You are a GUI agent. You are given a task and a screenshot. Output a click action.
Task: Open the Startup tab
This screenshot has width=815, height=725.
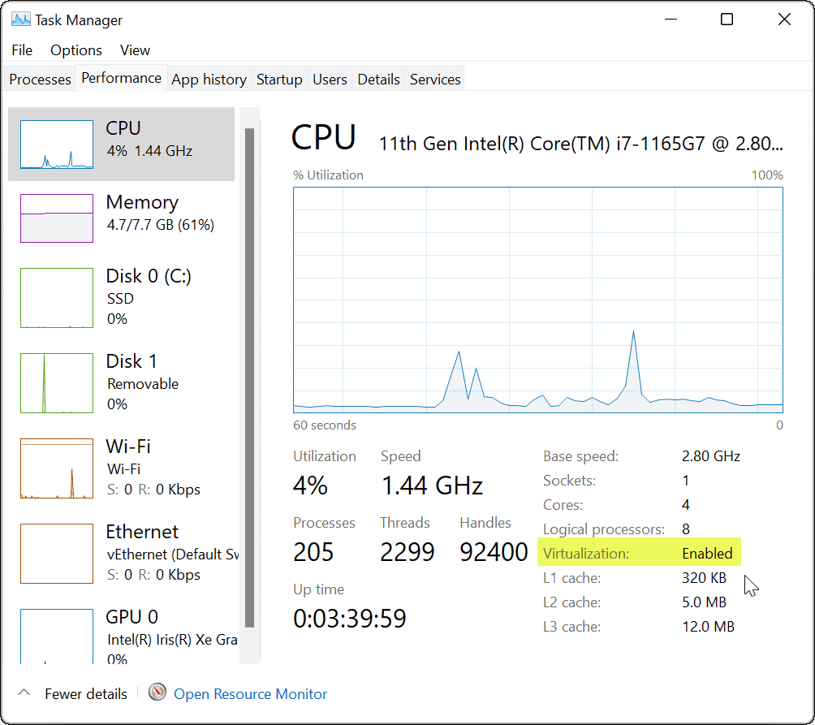click(279, 79)
